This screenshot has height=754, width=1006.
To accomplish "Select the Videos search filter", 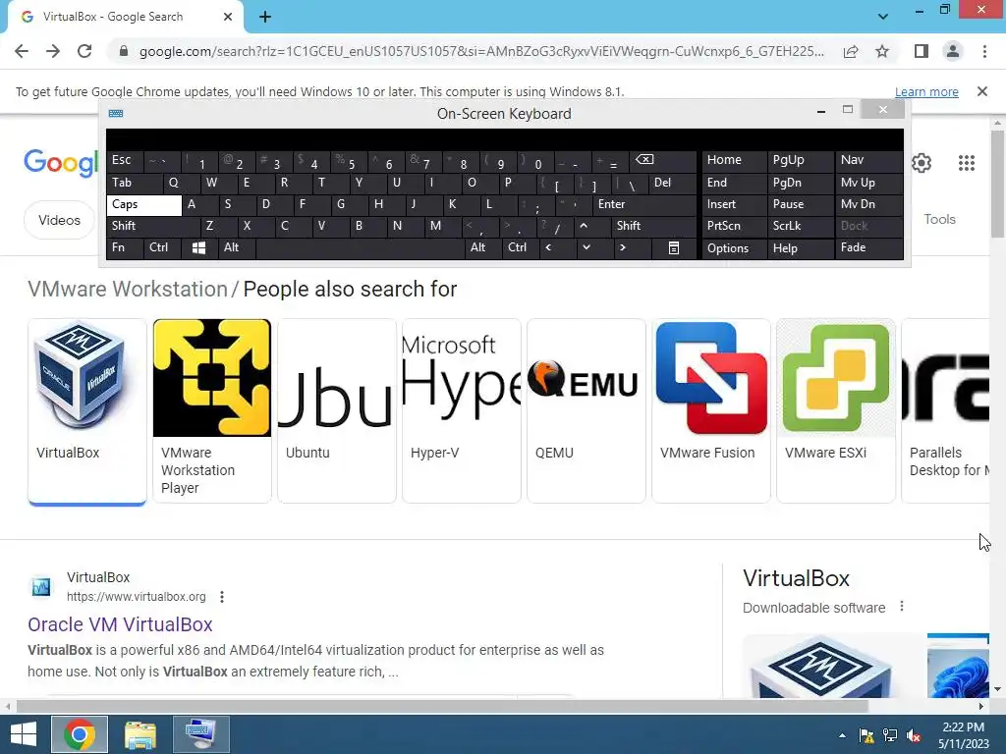I will (x=59, y=220).
